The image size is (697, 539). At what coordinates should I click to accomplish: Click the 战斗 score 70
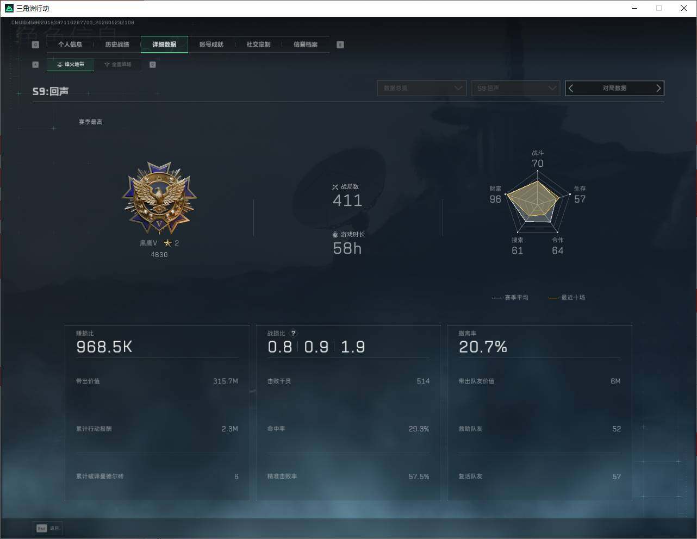(538, 164)
